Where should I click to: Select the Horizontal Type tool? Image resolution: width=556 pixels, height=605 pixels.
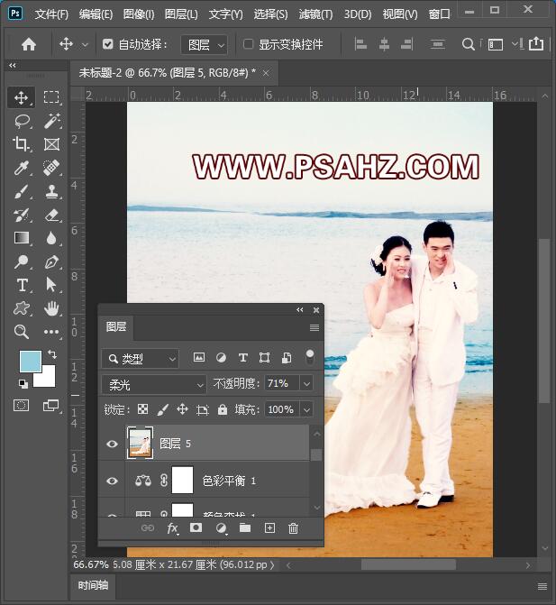[x=22, y=285]
